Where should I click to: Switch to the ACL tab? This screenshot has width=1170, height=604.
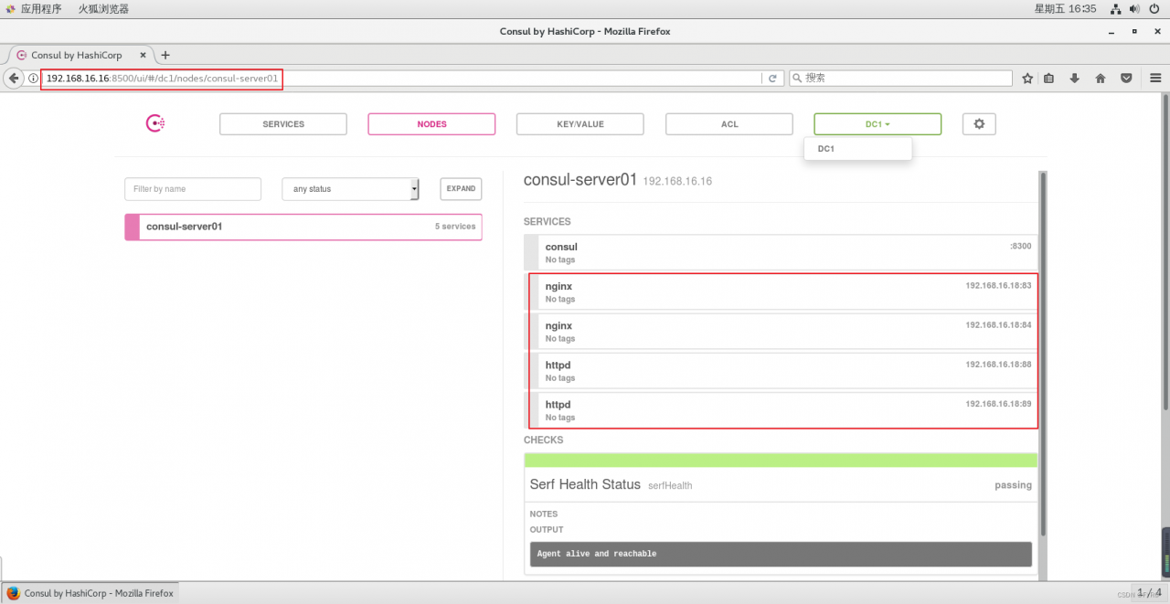729,124
